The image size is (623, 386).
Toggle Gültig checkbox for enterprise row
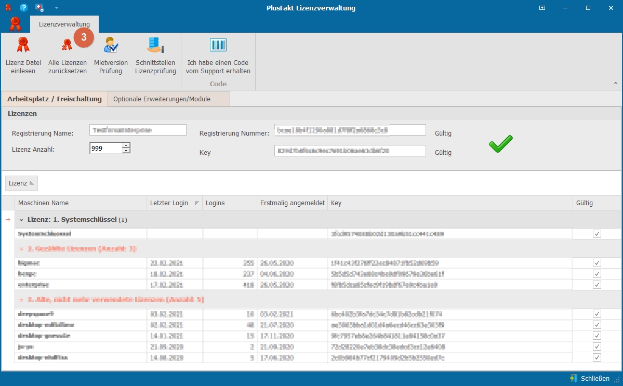tap(597, 285)
